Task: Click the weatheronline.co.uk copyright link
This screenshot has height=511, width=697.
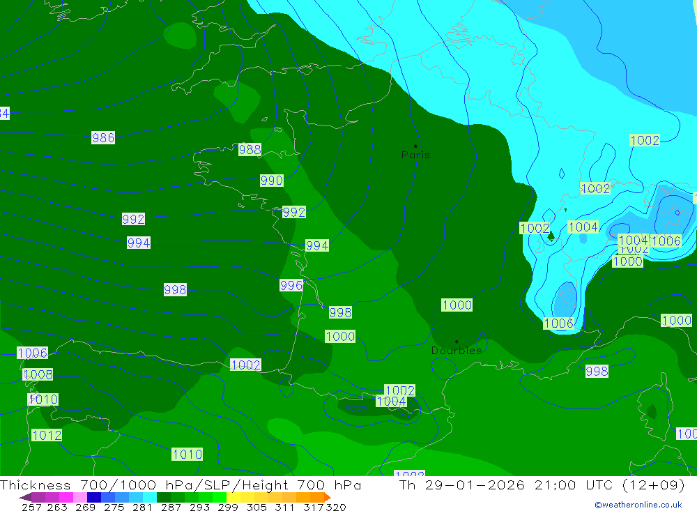Action: click(638, 505)
